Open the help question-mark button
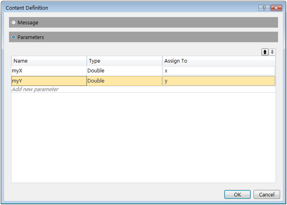Screen dimensions: 287x205 click(x=264, y=8)
